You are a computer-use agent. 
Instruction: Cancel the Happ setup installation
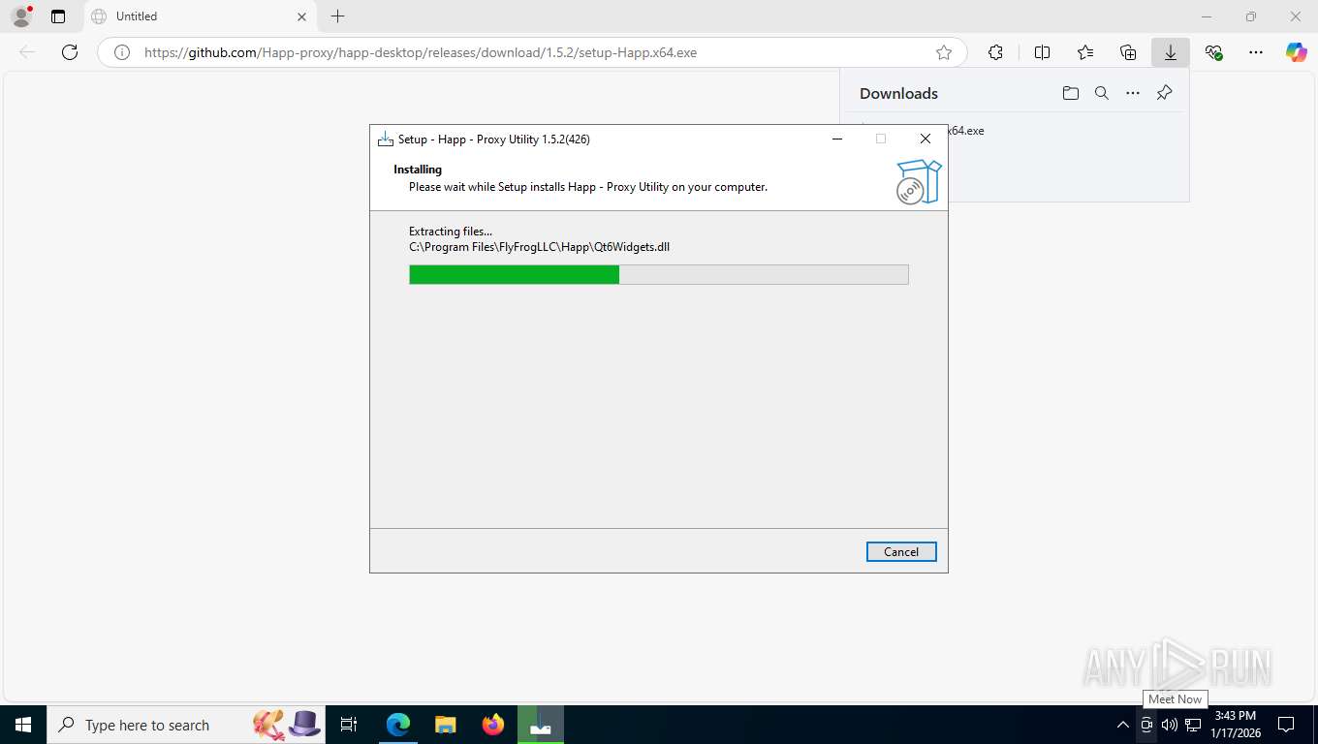(x=901, y=551)
